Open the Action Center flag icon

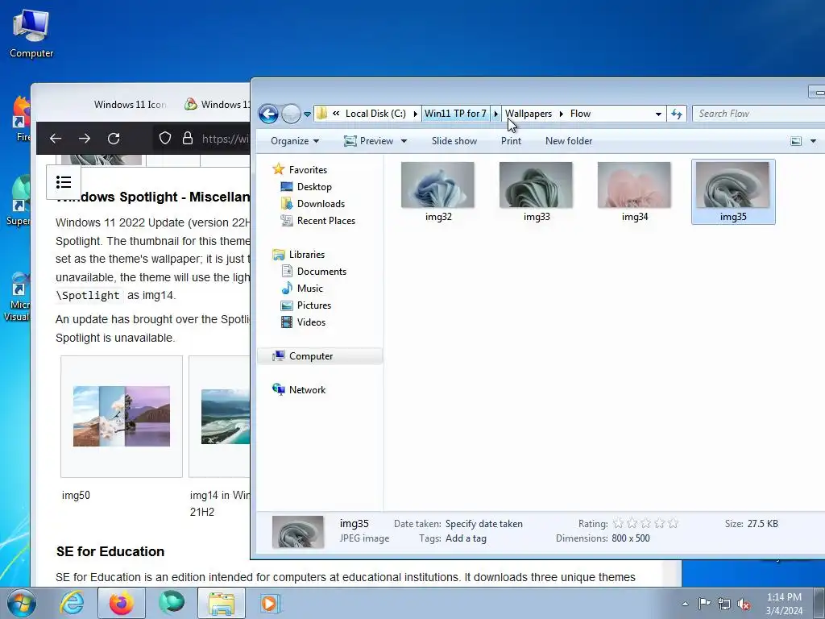704,604
